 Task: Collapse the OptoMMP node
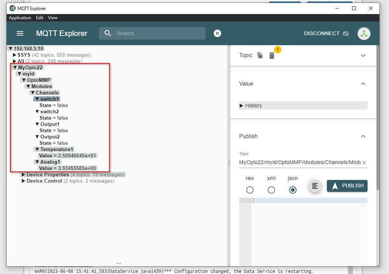click(x=24, y=80)
